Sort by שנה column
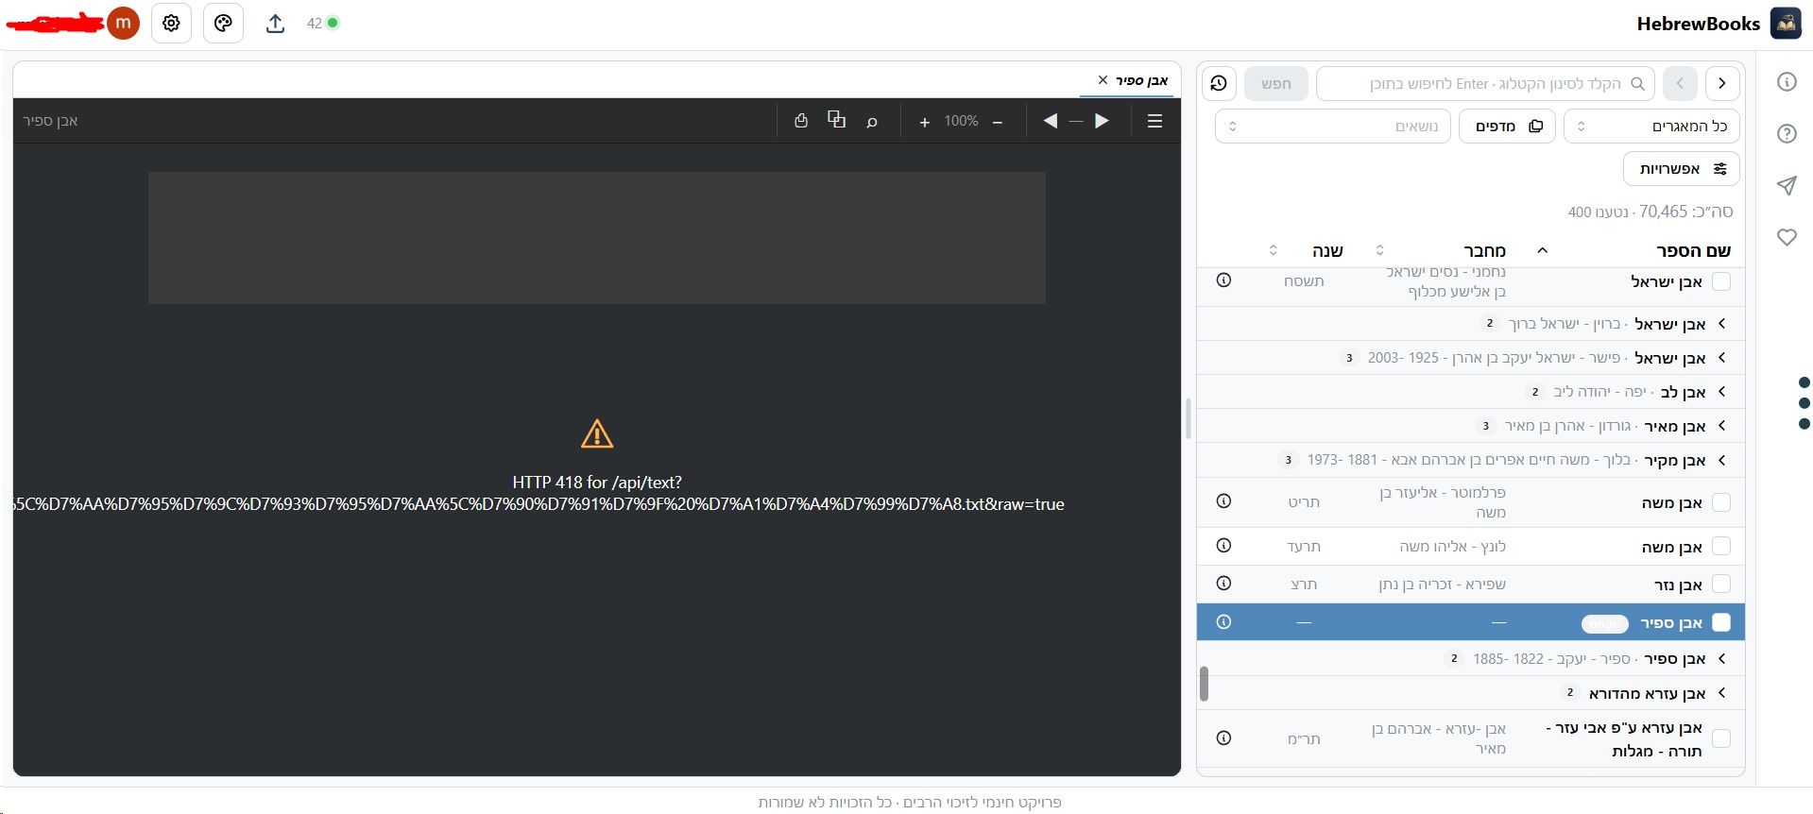 pos(1327,250)
